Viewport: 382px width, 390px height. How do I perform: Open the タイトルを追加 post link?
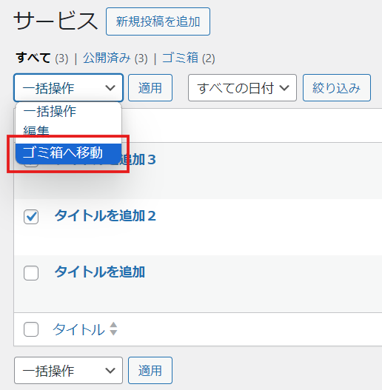[x=99, y=272]
